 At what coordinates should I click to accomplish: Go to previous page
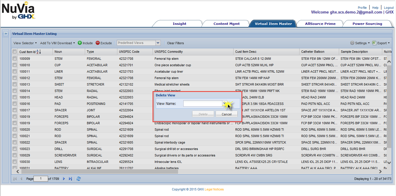coord(21,179)
